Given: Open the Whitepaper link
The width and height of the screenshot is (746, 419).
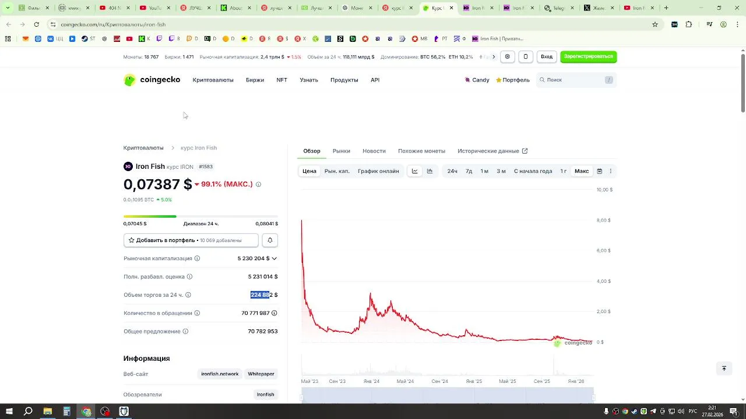Looking at the screenshot, I should click(x=261, y=374).
